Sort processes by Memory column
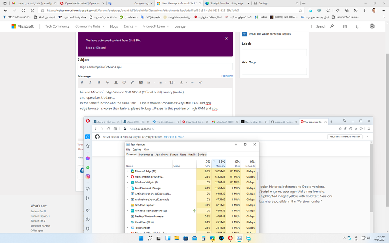 pyautogui.click(x=219, y=163)
